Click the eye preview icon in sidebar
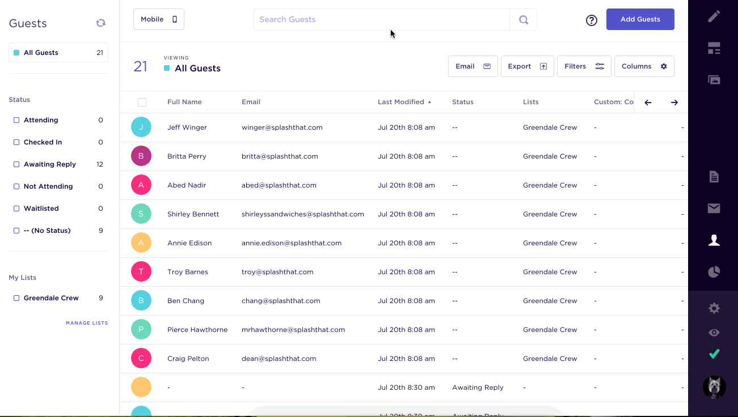 [714, 333]
